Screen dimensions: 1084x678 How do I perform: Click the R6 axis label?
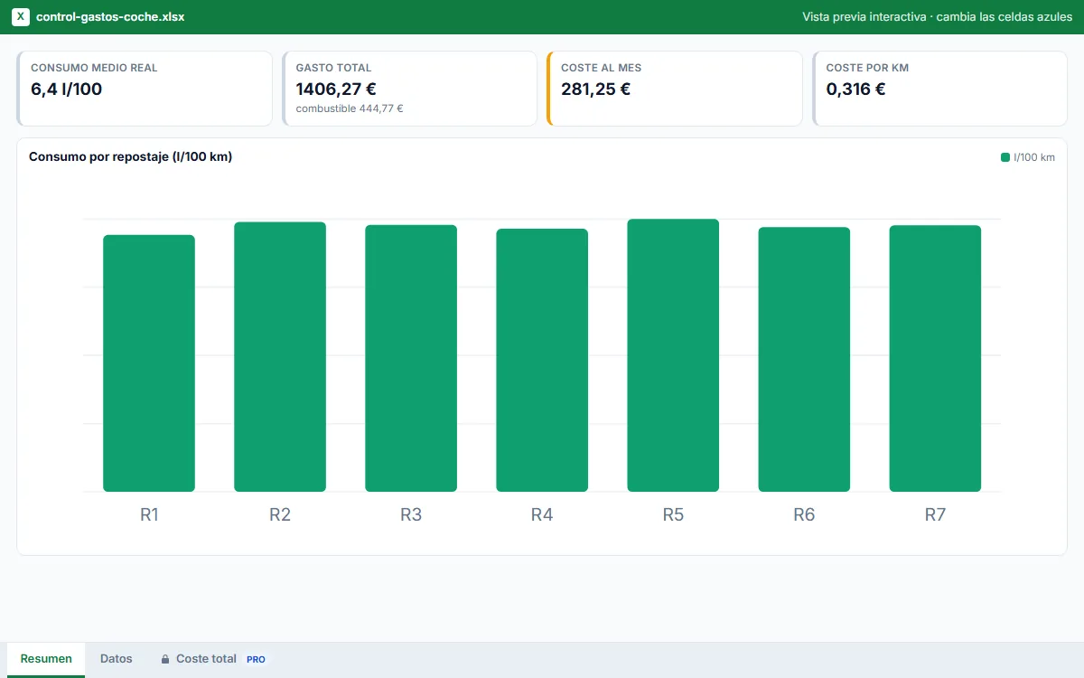[804, 514]
